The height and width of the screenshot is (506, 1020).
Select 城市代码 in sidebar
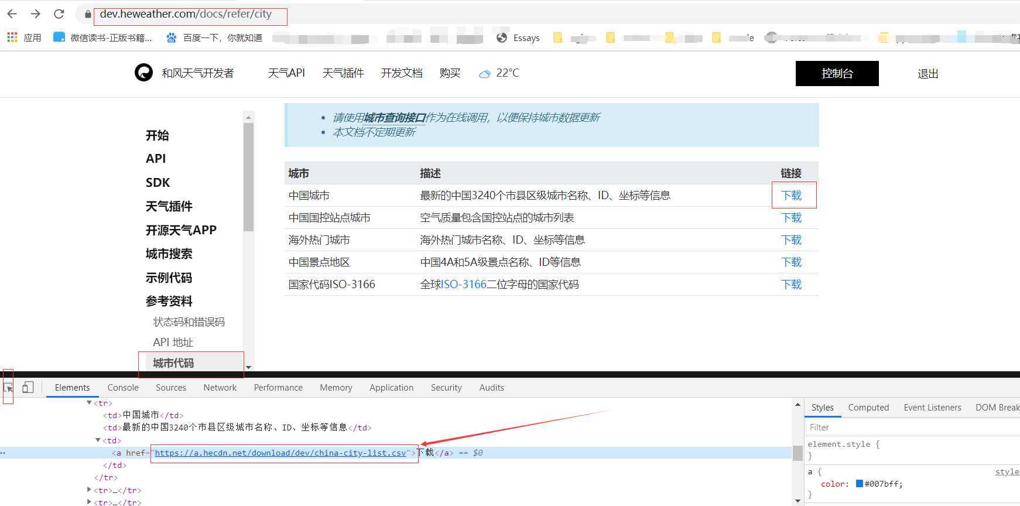[x=173, y=363]
